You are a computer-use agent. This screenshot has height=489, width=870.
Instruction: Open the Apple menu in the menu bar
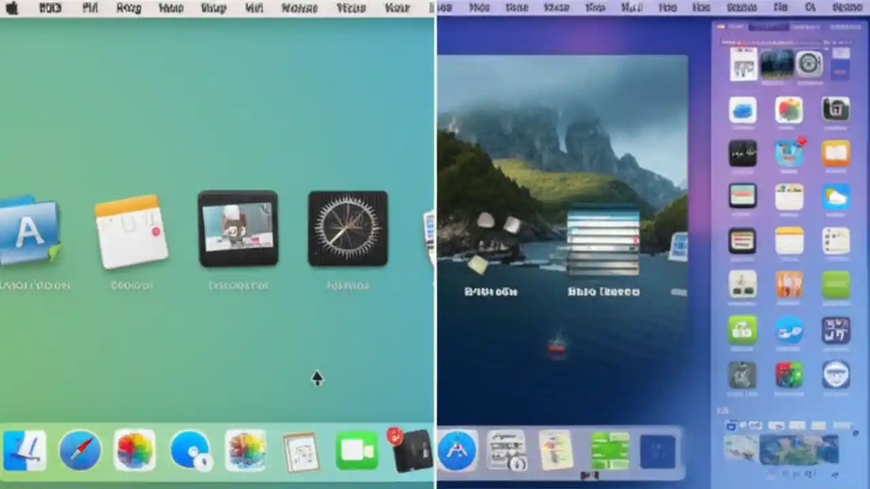[11, 8]
